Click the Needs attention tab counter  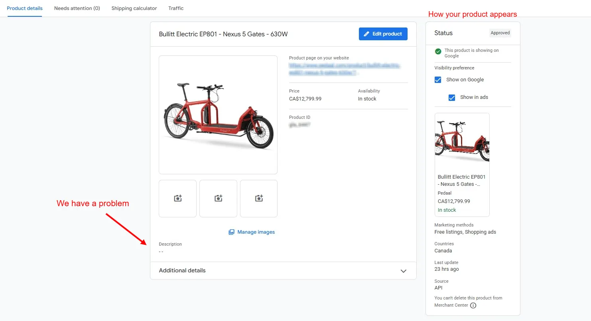click(x=77, y=8)
